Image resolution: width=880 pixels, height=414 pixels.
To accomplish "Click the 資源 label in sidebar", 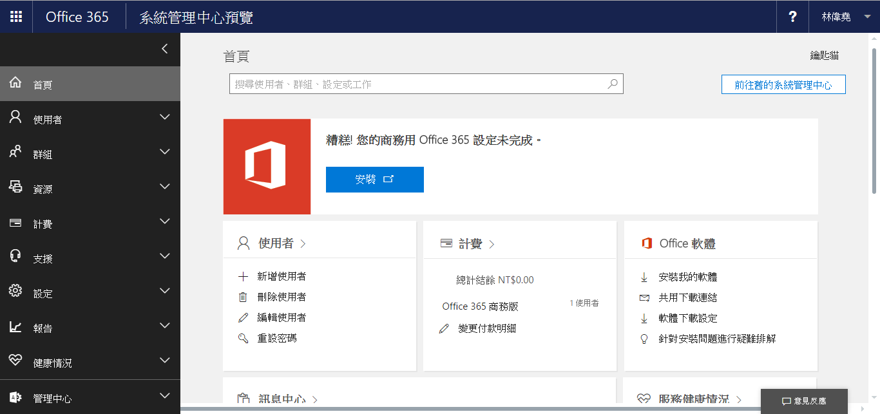I will 43,189.
